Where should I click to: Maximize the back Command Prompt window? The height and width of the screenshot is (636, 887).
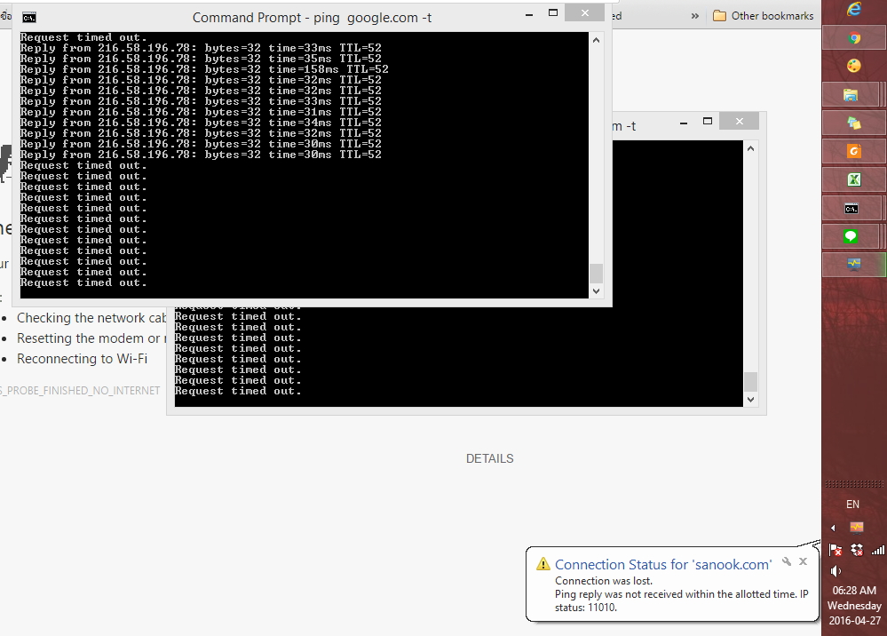pos(707,121)
